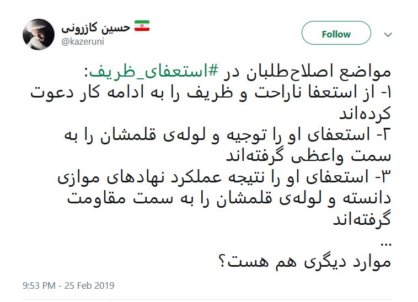Image resolution: width=418 pixels, height=302 pixels.
Task: Click the lone گرفته‌اند above the ellipsis
Action: [x=362, y=220]
